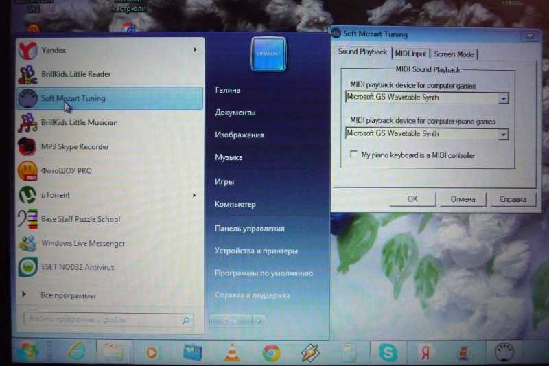The width and height of the screenshot is (549, 366).
Task: Open Справка и поддержка
Action: click(253, 295)
